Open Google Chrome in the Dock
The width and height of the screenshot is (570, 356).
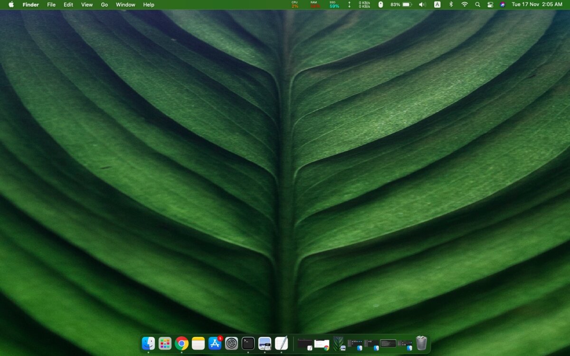[x=181, y=343]
